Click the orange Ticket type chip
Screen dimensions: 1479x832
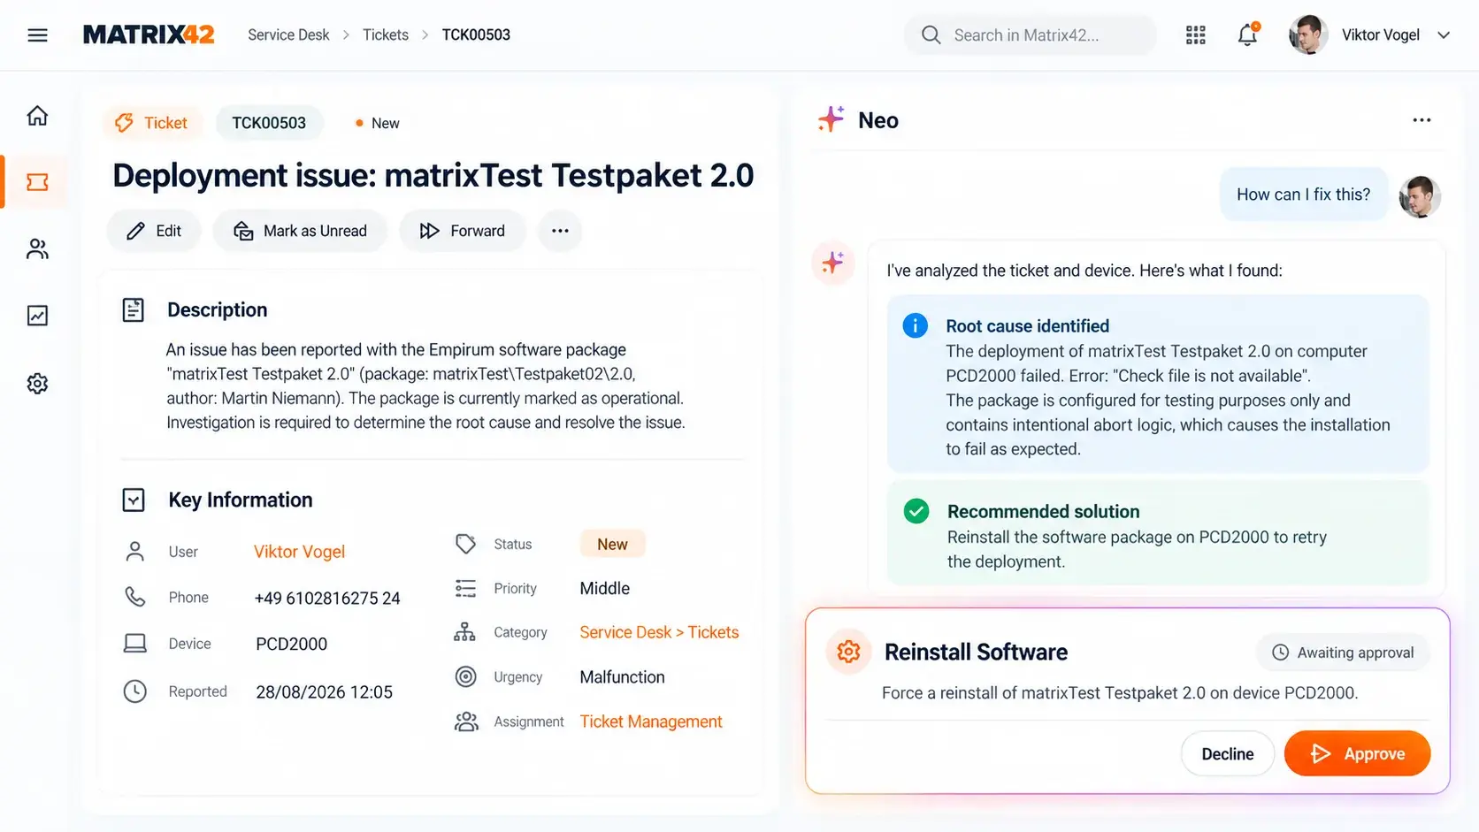coord(152,123)
